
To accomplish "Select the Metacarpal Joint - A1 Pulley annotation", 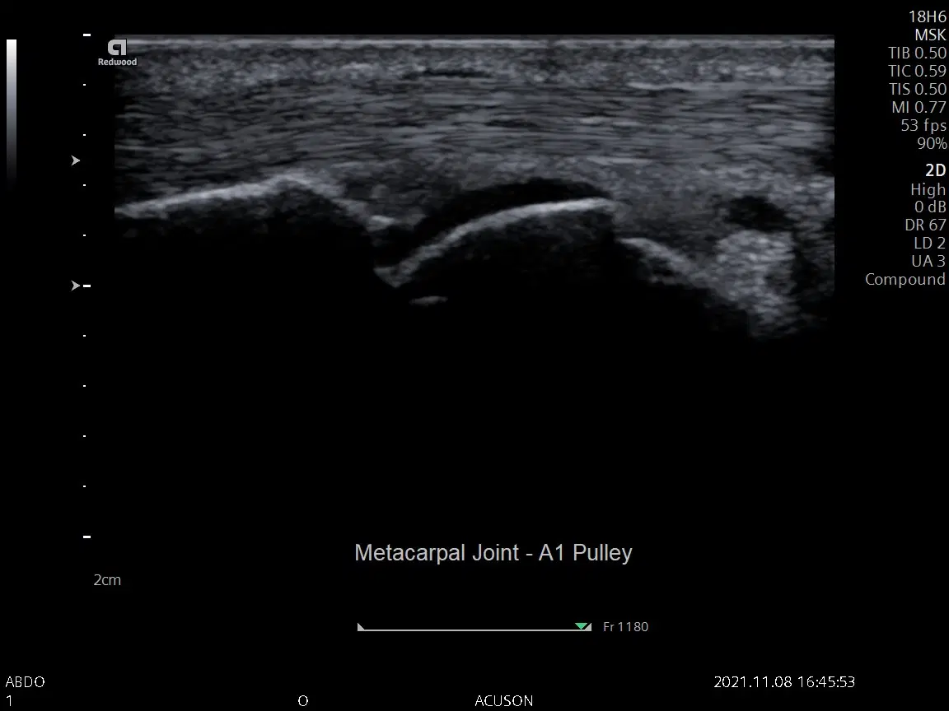I will (493, 552).
